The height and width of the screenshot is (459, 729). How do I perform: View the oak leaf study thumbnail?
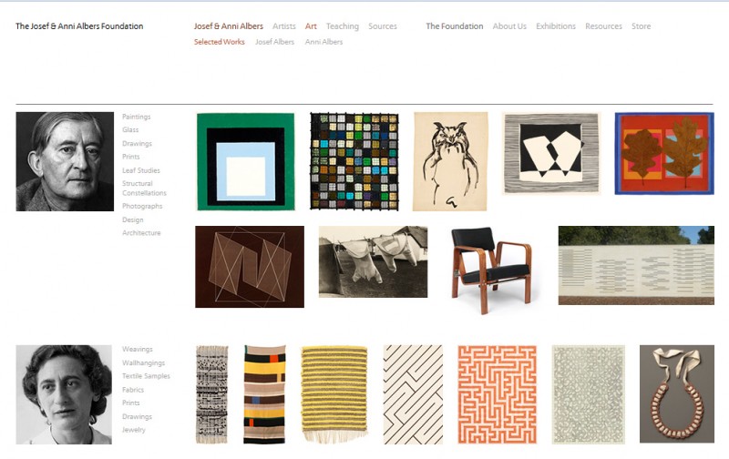tap(664, 153)
